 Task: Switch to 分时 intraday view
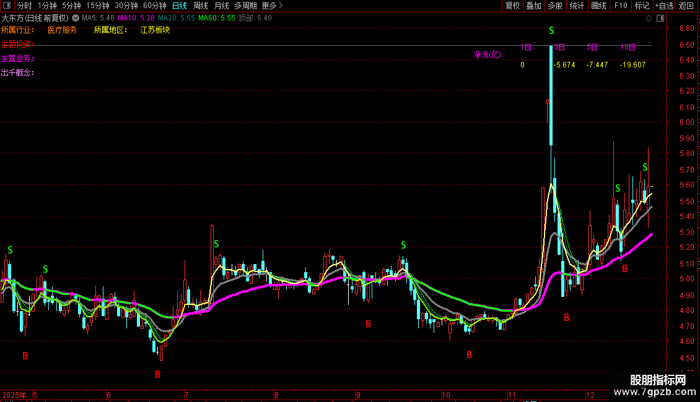click(25, 6)
